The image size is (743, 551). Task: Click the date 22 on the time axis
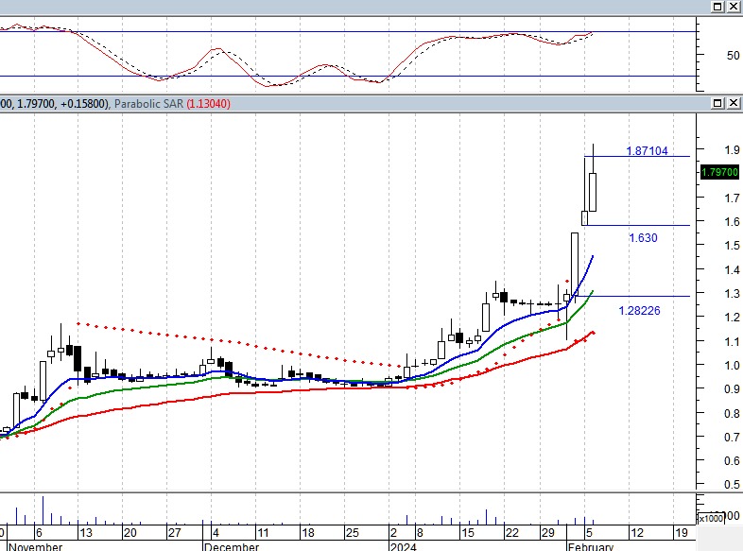click(510, 532)
